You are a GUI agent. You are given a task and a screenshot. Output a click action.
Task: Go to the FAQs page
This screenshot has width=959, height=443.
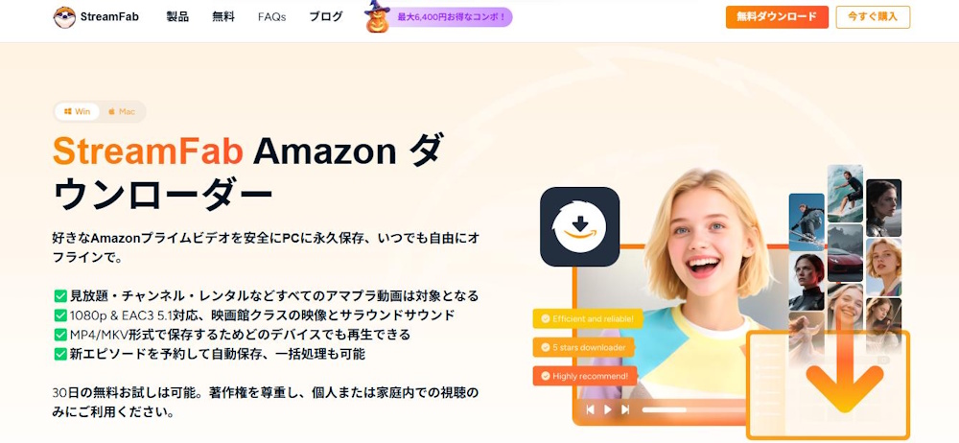coord(271,17)
